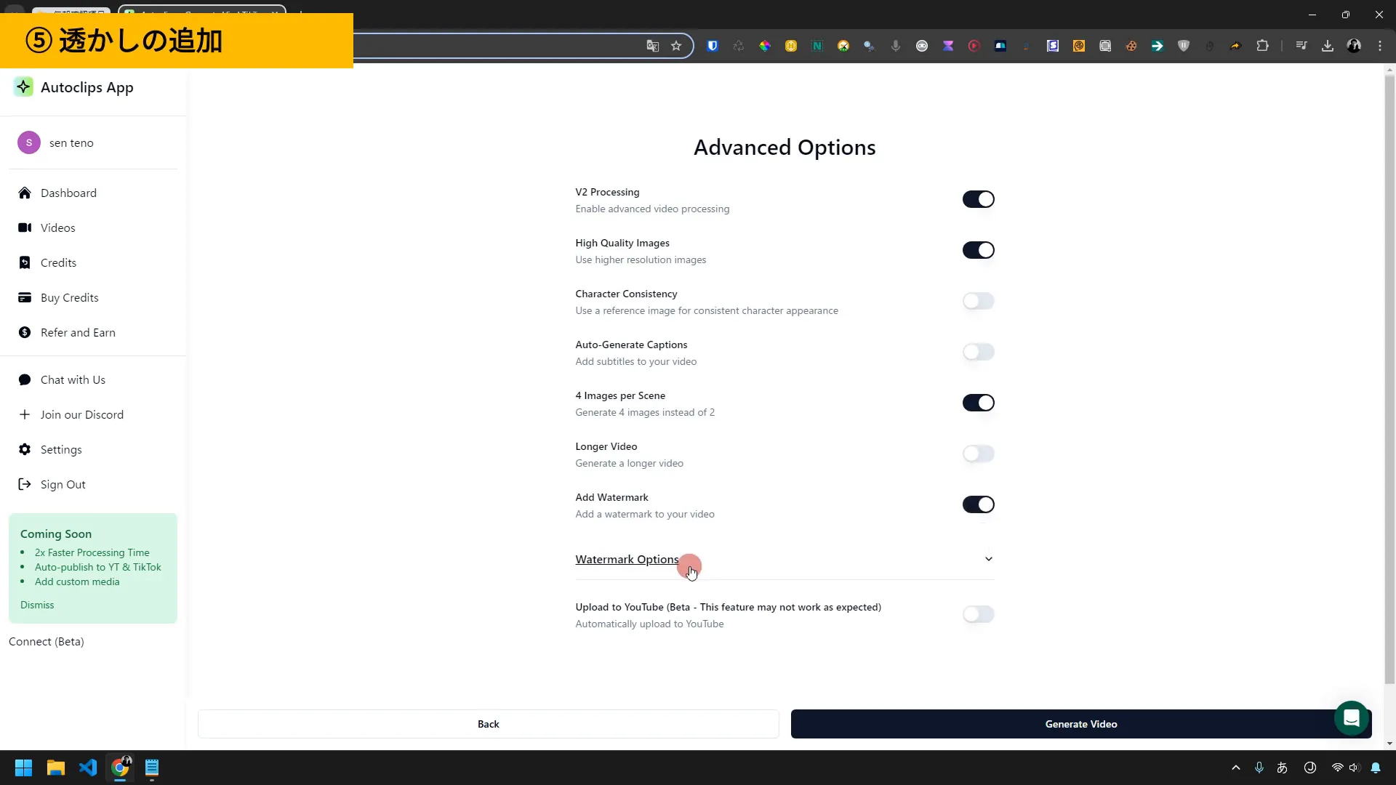Open the Dashboard section
The height and width of the screenshot is (785, 1396).
pos(69,193)
